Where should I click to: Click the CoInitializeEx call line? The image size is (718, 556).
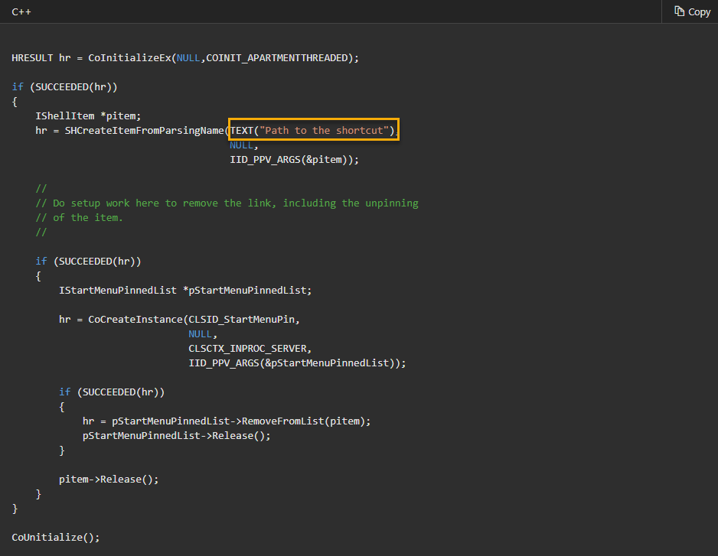pyautogui.click(x=185, y=58)
